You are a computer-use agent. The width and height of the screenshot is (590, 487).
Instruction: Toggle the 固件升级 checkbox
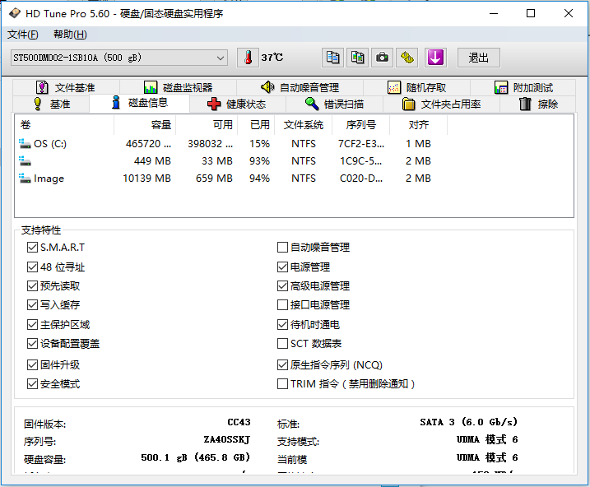click(32, 364)
